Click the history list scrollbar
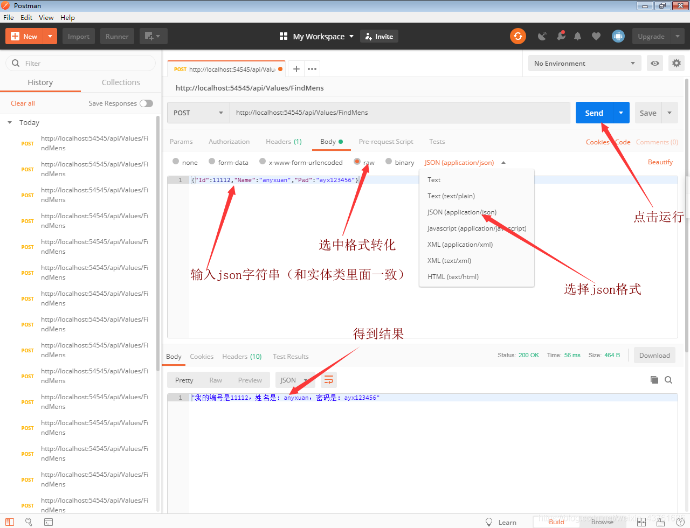 (157, 242)
